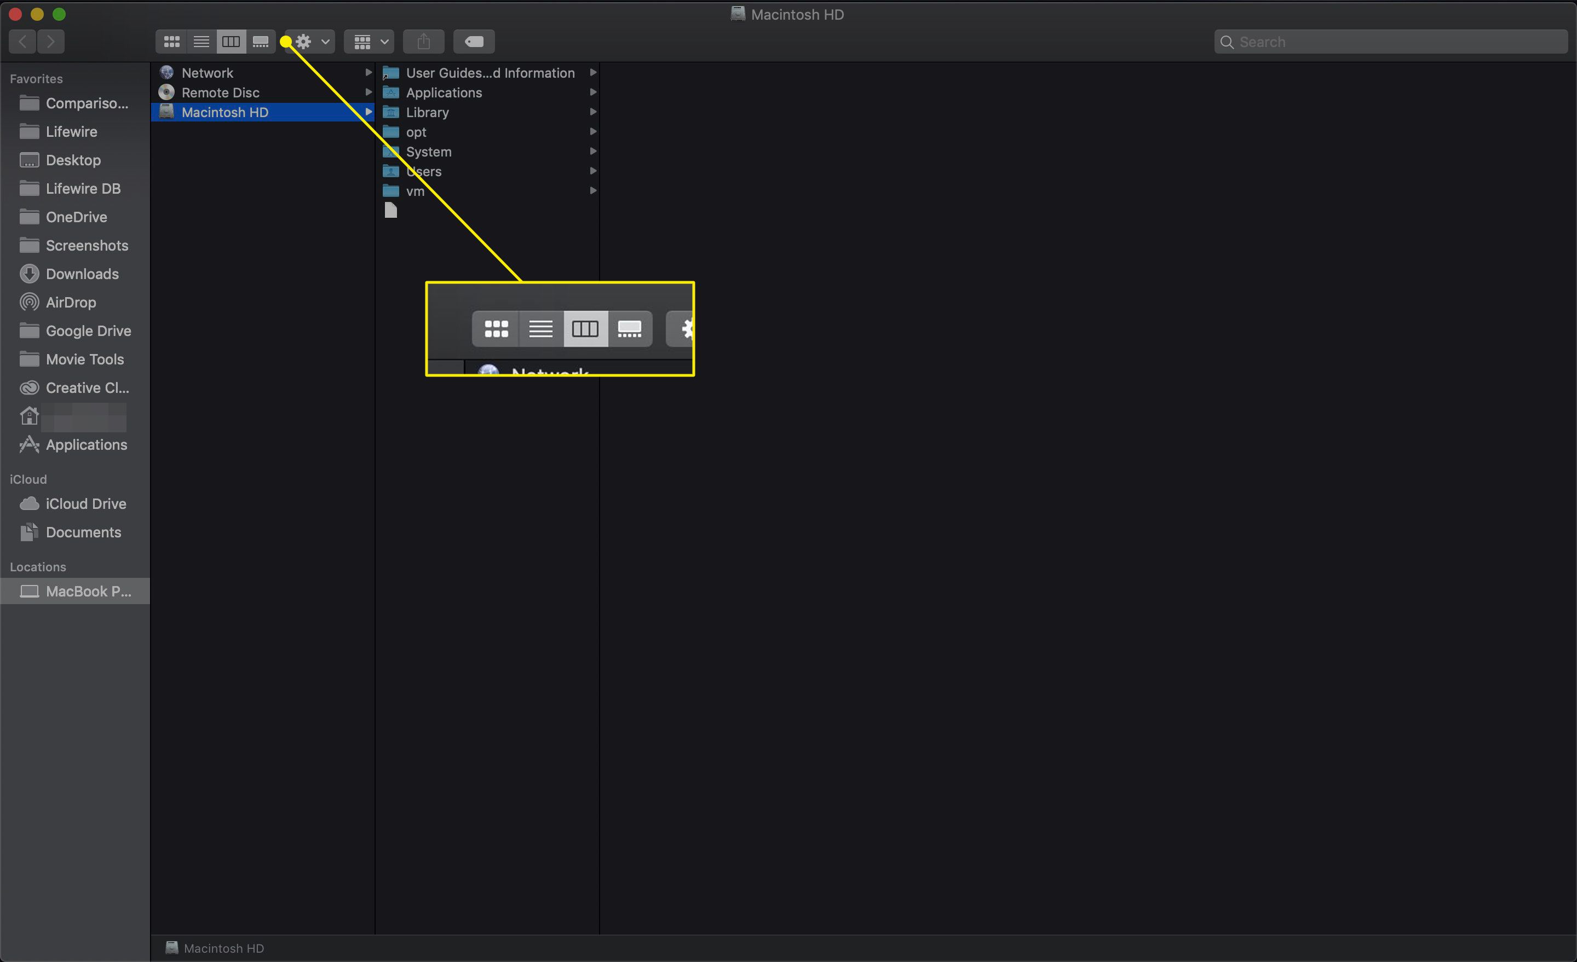Open Google Drive in sidebar
This screenshot has height=962, width=1577.
point(75,331)
